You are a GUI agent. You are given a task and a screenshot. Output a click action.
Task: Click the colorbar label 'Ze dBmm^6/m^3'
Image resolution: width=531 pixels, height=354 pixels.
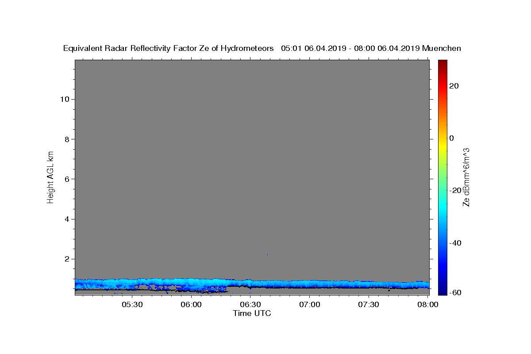click(466, 177)
